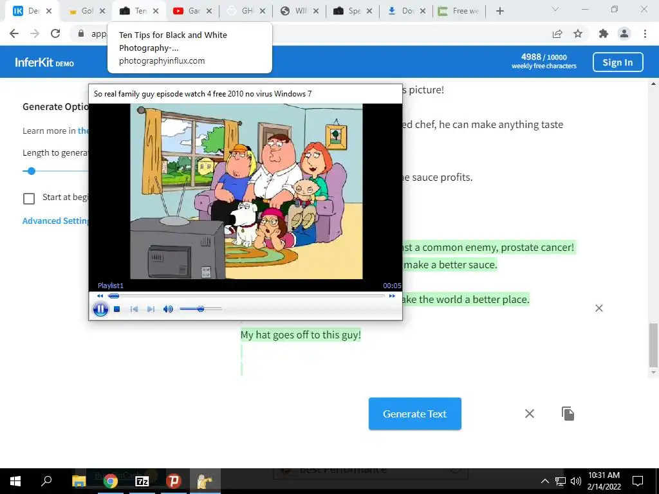Adjust Length to generate slider
The image size is (659, 494).
point(31,171)
